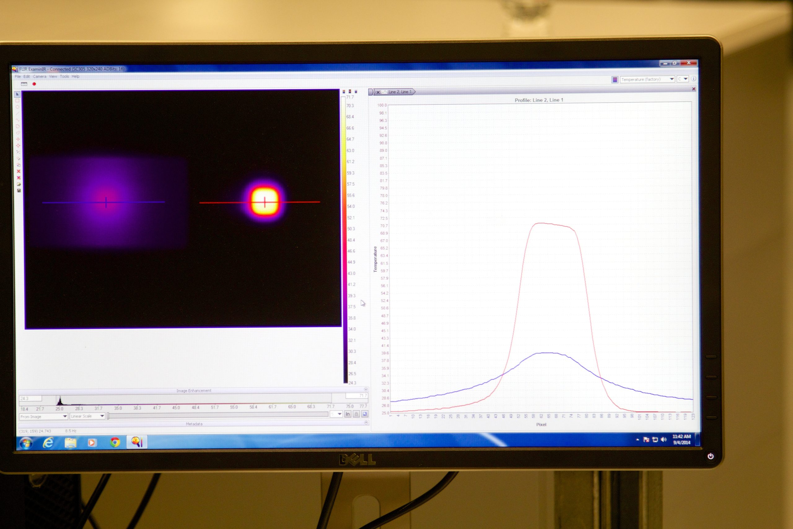The width and height of the screenshot is (793, 529).
Task: Toggle the scale lock button
Action: coord(356,414)
